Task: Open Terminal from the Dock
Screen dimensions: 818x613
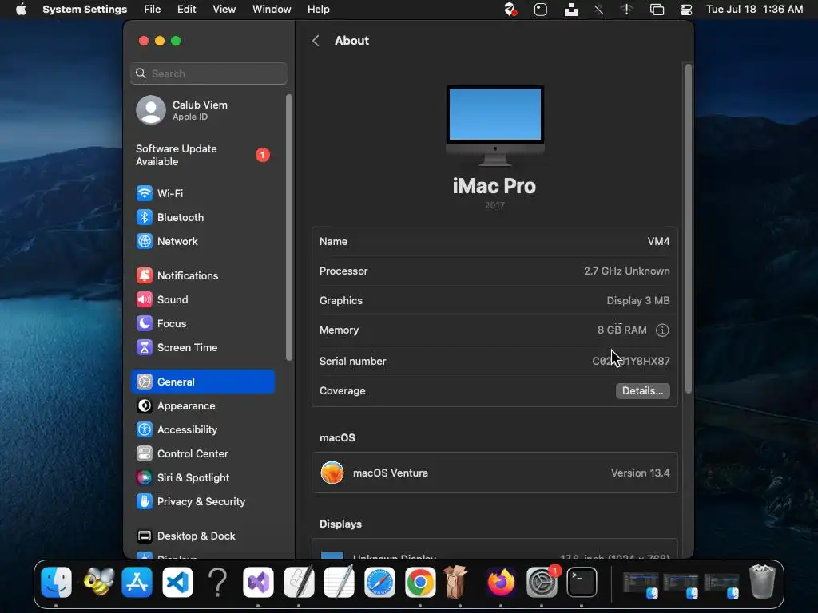Action: 582,582
